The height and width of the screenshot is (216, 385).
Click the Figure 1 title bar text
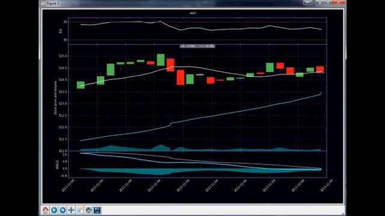click(53, 4)
